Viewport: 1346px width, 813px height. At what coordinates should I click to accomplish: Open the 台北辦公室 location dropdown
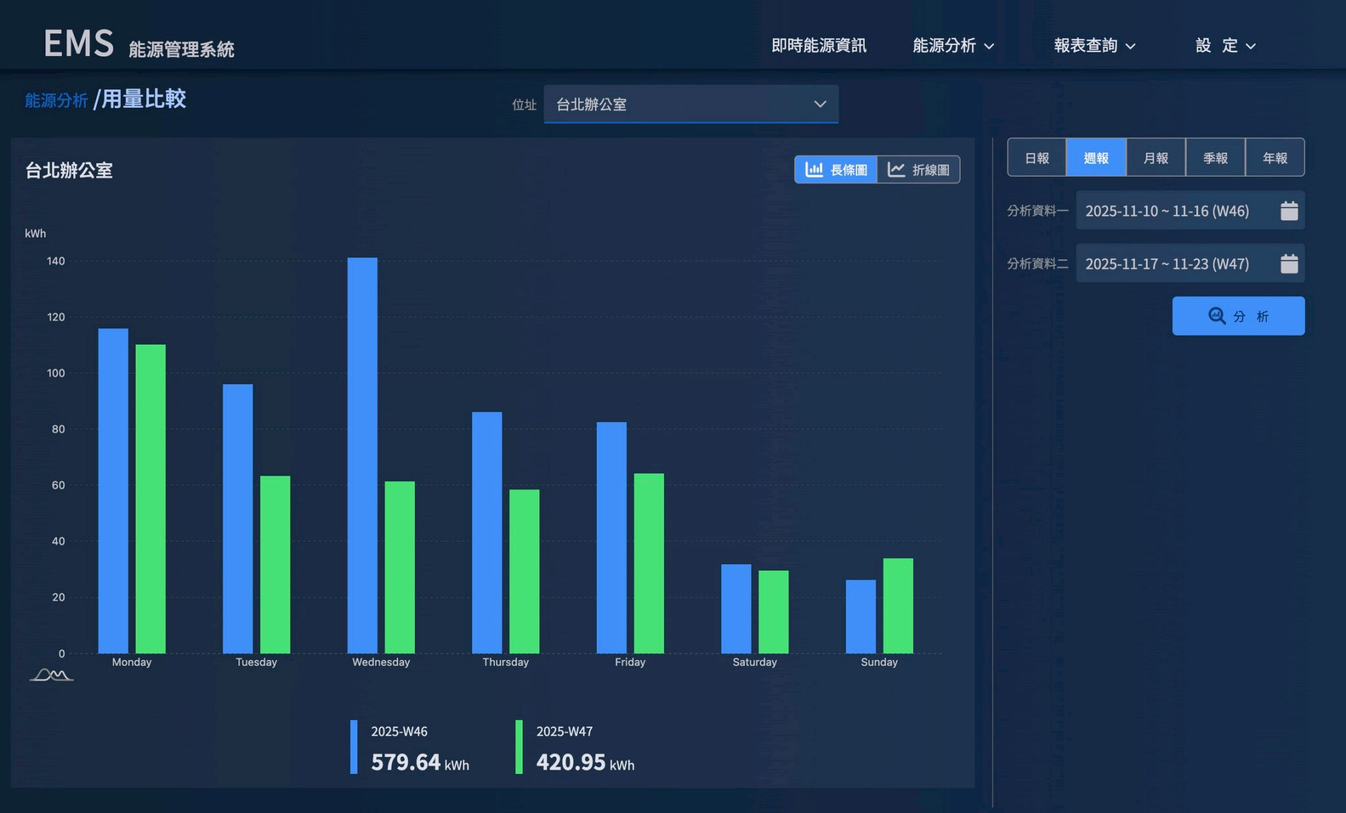(691, 104)
